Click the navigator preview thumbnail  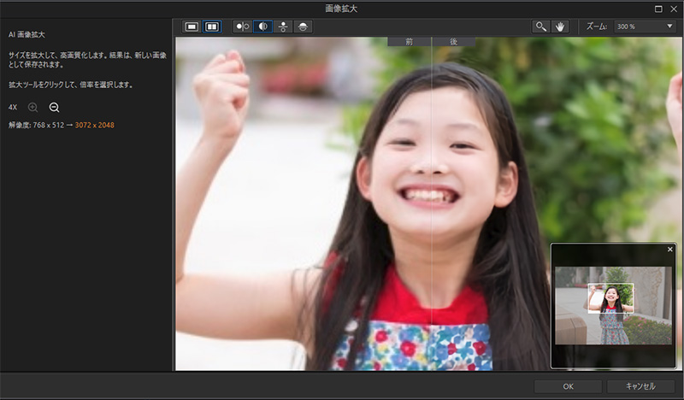click(x=612, y=305)
